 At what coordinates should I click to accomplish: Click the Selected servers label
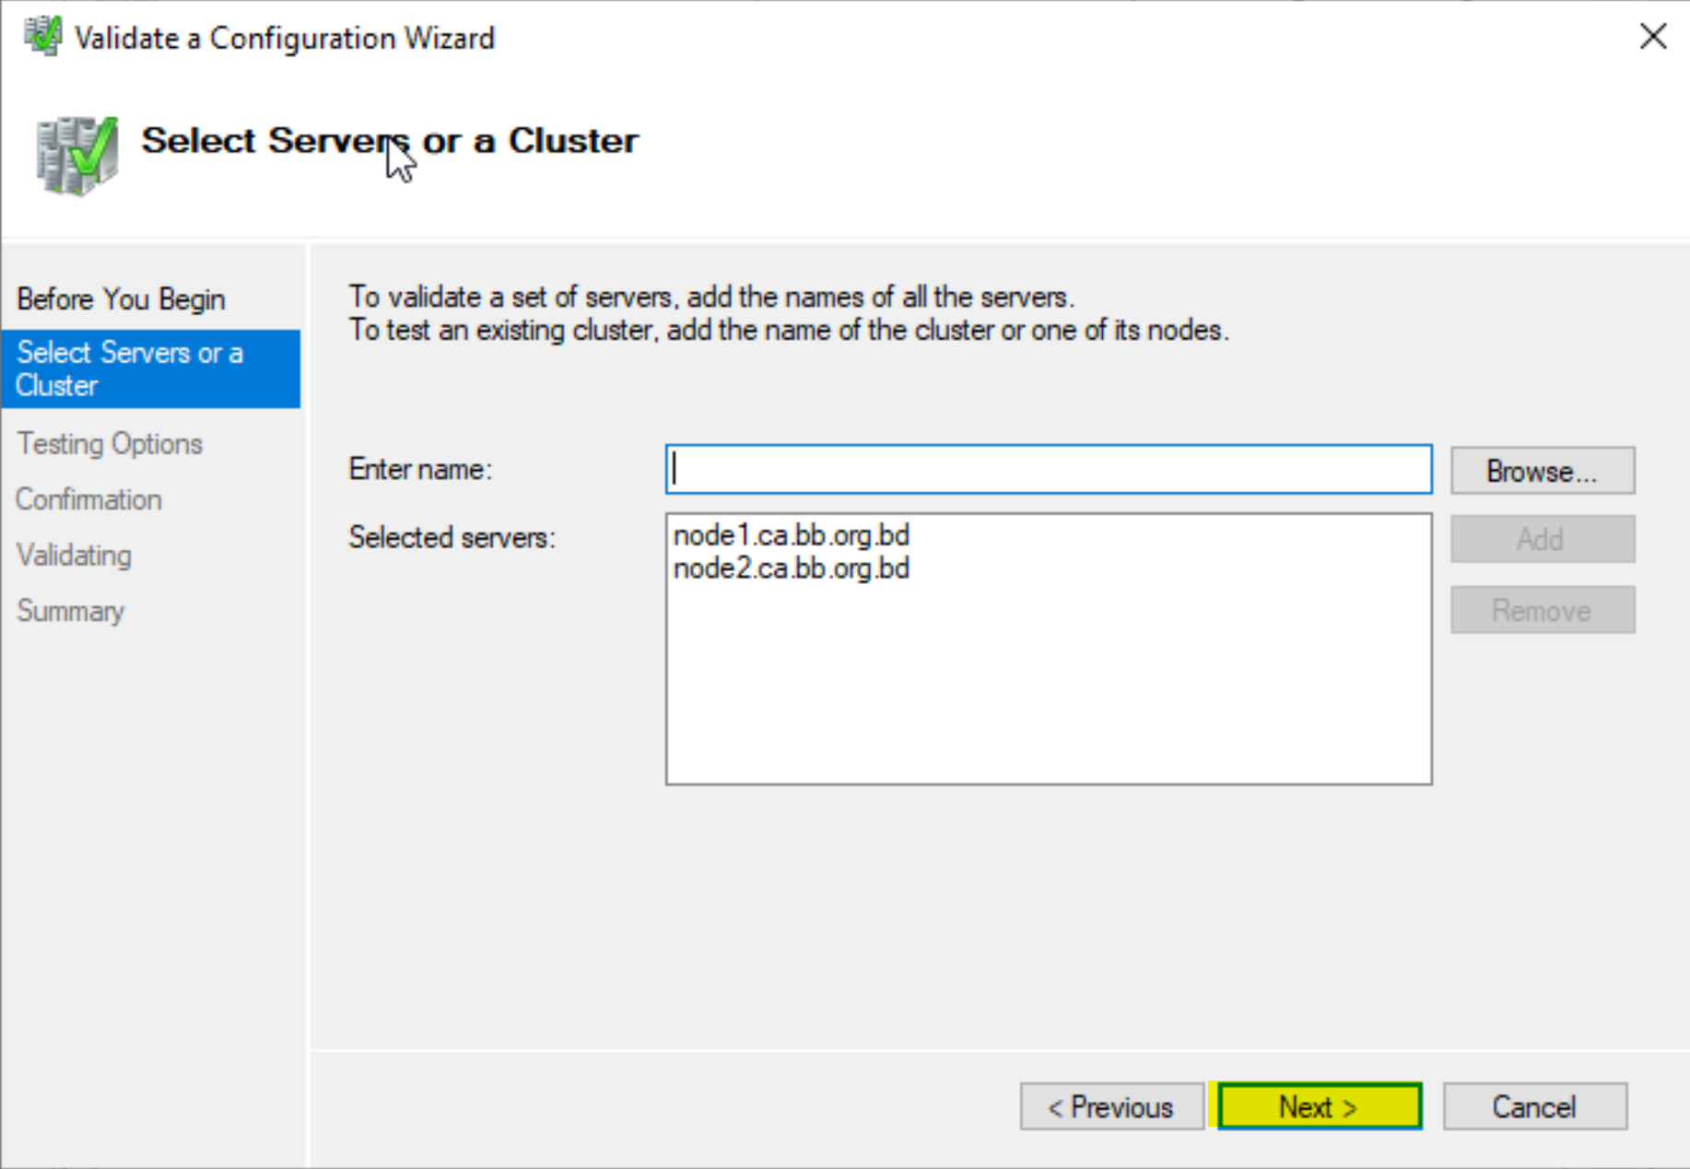pyautogui.click(x=452, y=537)
